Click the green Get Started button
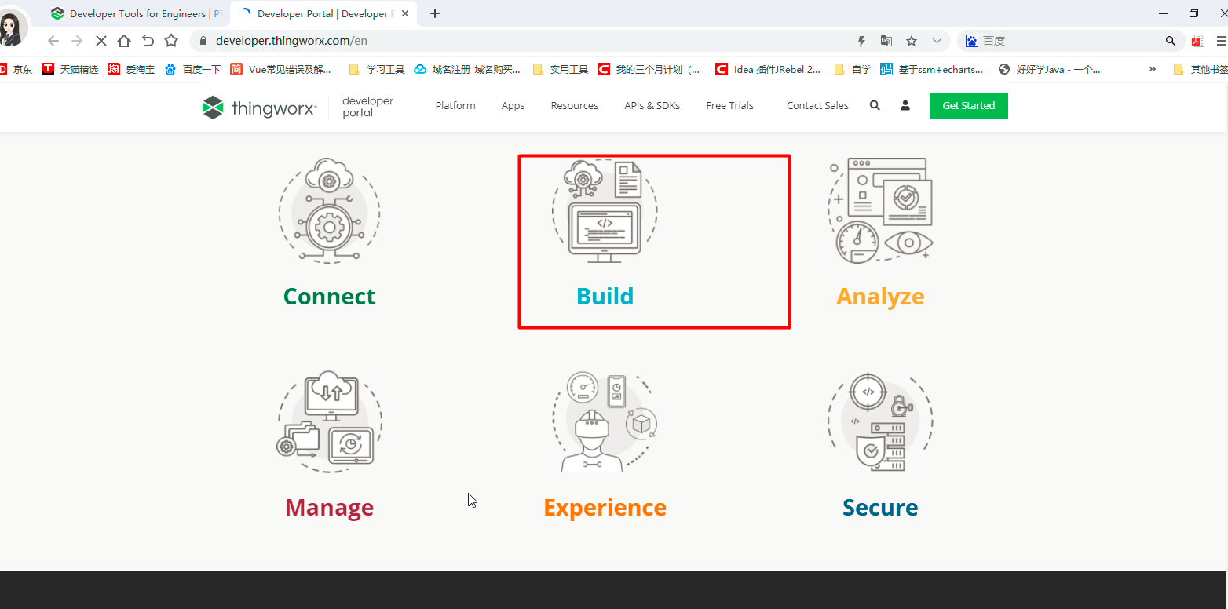Screen dimensions: 1228x609 [968, 105]
